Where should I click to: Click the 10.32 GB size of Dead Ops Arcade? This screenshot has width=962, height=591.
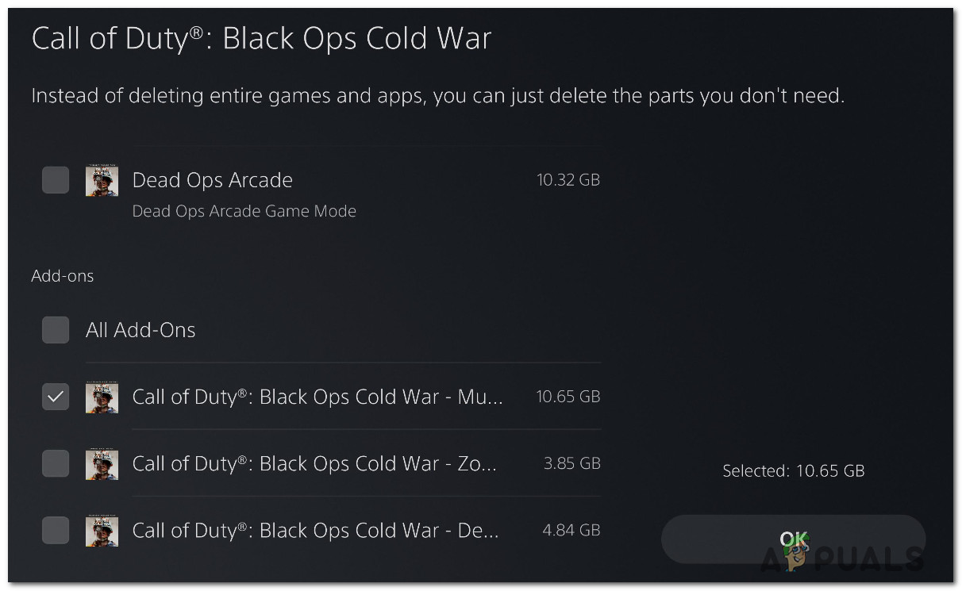point(568,179)
